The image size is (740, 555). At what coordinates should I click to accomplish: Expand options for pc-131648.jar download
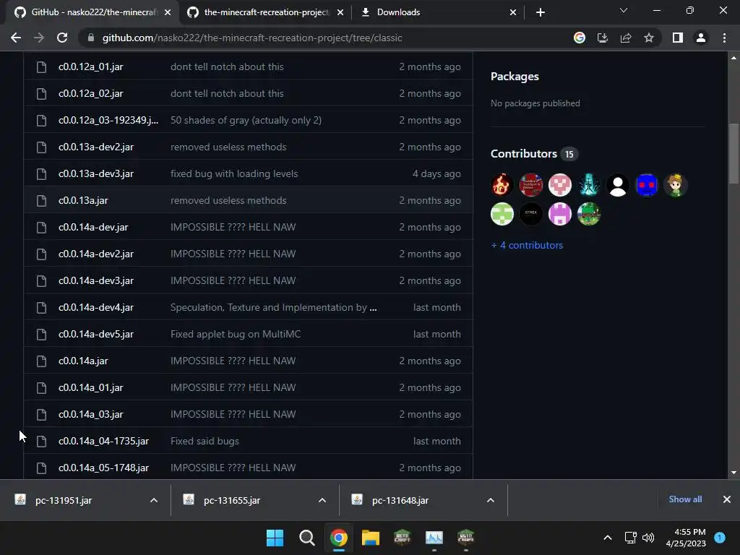coord(491,500)
